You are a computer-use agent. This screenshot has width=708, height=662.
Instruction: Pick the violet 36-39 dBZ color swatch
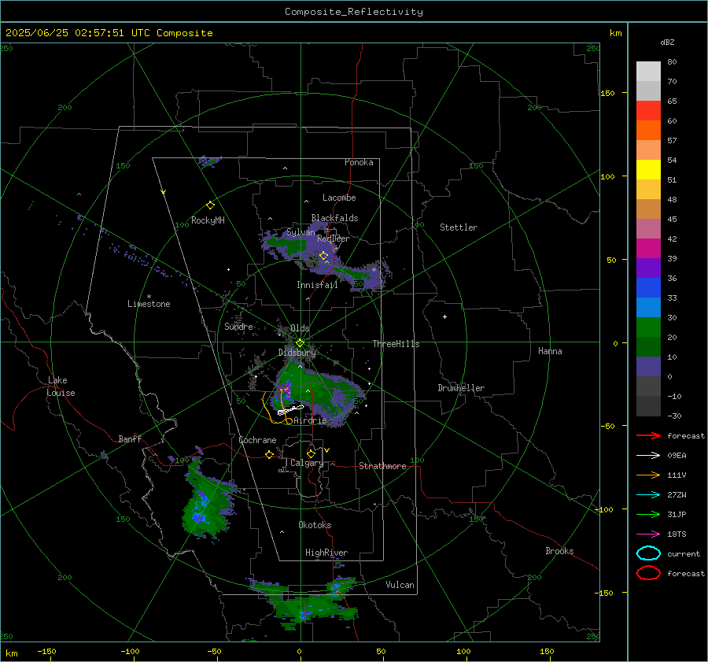pyautogui.click(x=648, y=268)
